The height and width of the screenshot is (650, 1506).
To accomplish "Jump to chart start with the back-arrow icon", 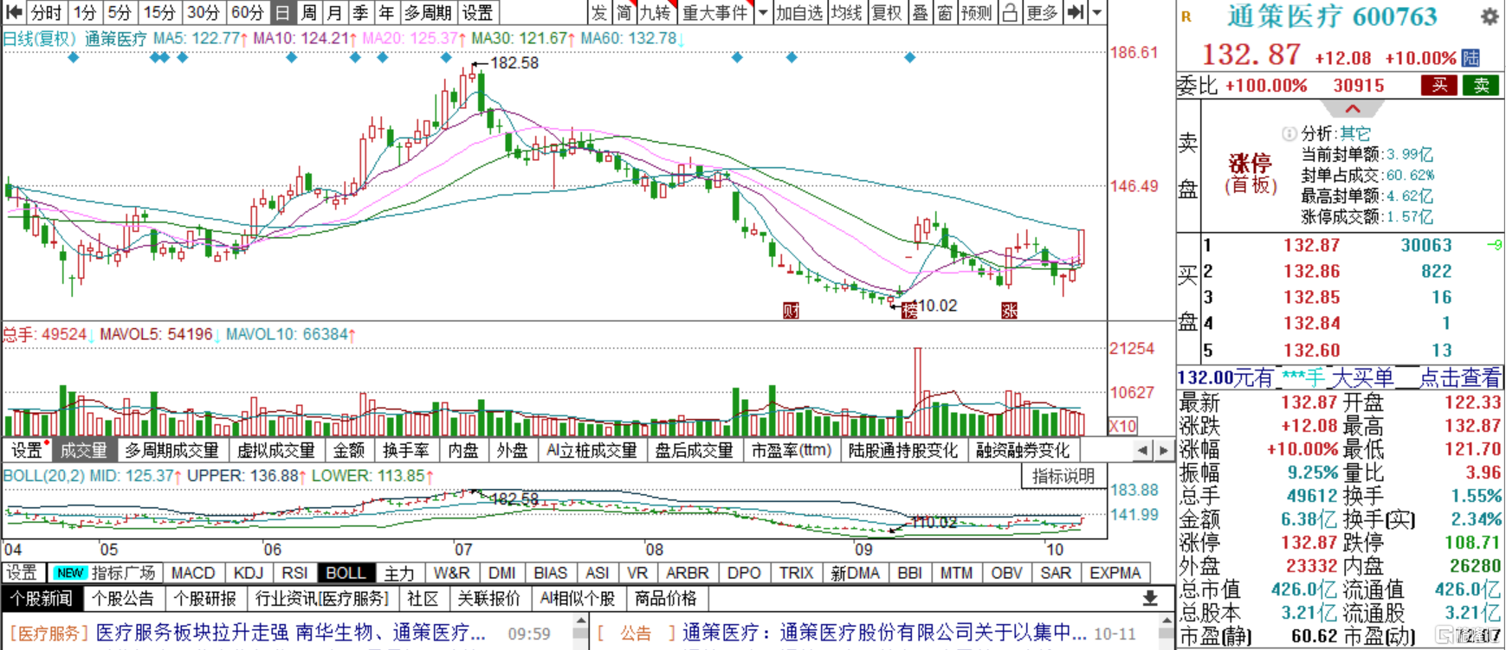I will tap(14, 12).
